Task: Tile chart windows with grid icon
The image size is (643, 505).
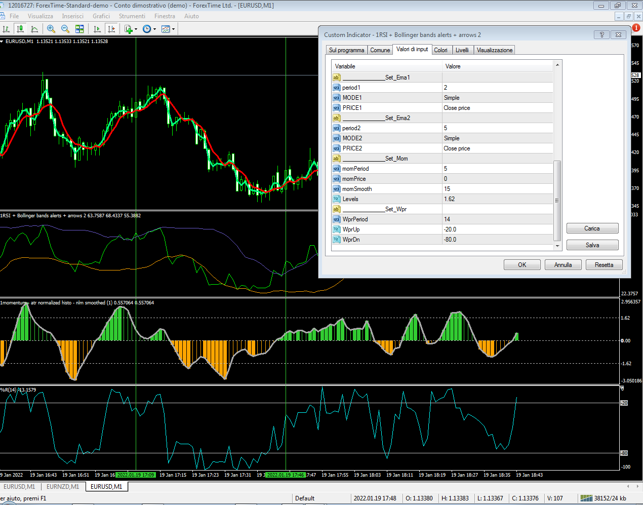Action: 79,29
